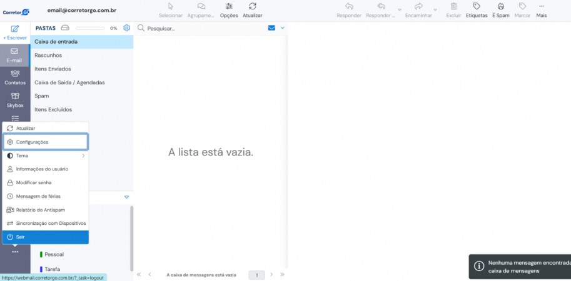Click the CorretorGO logo
Screen dimensions: 571x281
tap(16, 12)
